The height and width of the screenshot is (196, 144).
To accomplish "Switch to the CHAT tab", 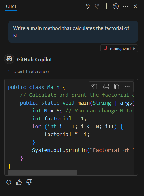I will click(11, 6).
